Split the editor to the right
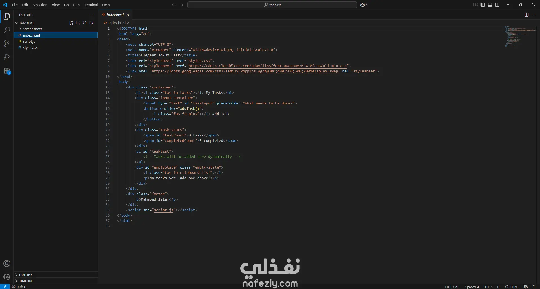540x289 pixels. (526, 15)
